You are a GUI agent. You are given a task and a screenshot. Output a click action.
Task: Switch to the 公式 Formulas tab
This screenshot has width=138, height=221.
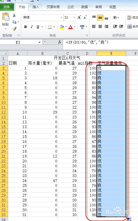[70, 7]
